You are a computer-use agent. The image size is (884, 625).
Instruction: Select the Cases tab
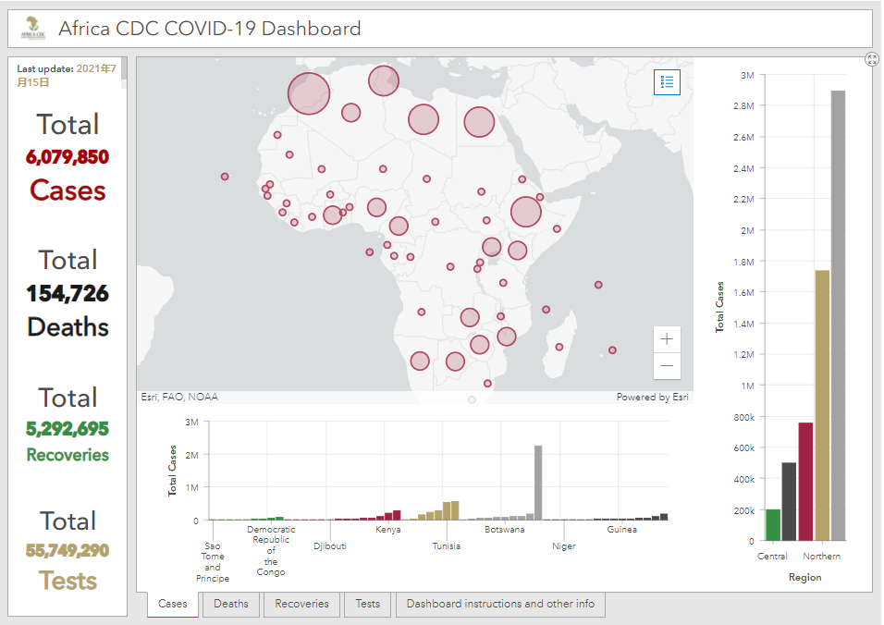173,604
